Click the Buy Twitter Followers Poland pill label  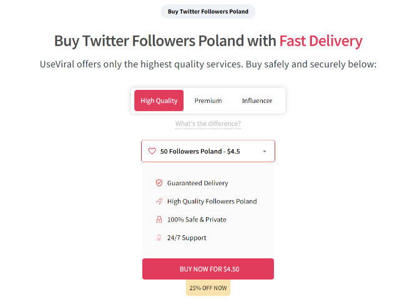coord(208,11)
